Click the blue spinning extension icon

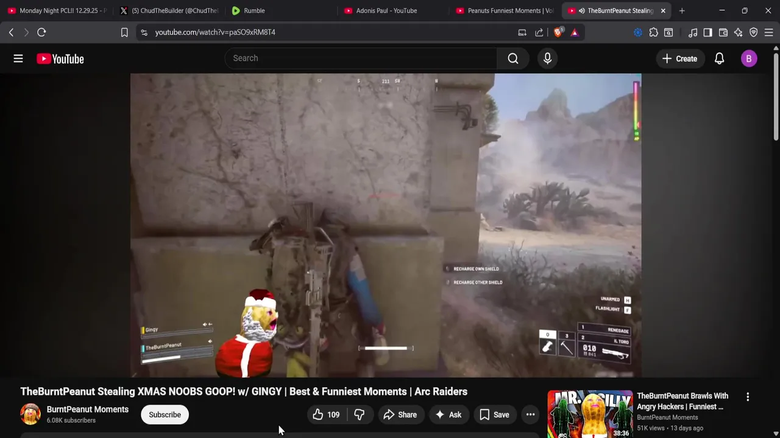point(638,32)
